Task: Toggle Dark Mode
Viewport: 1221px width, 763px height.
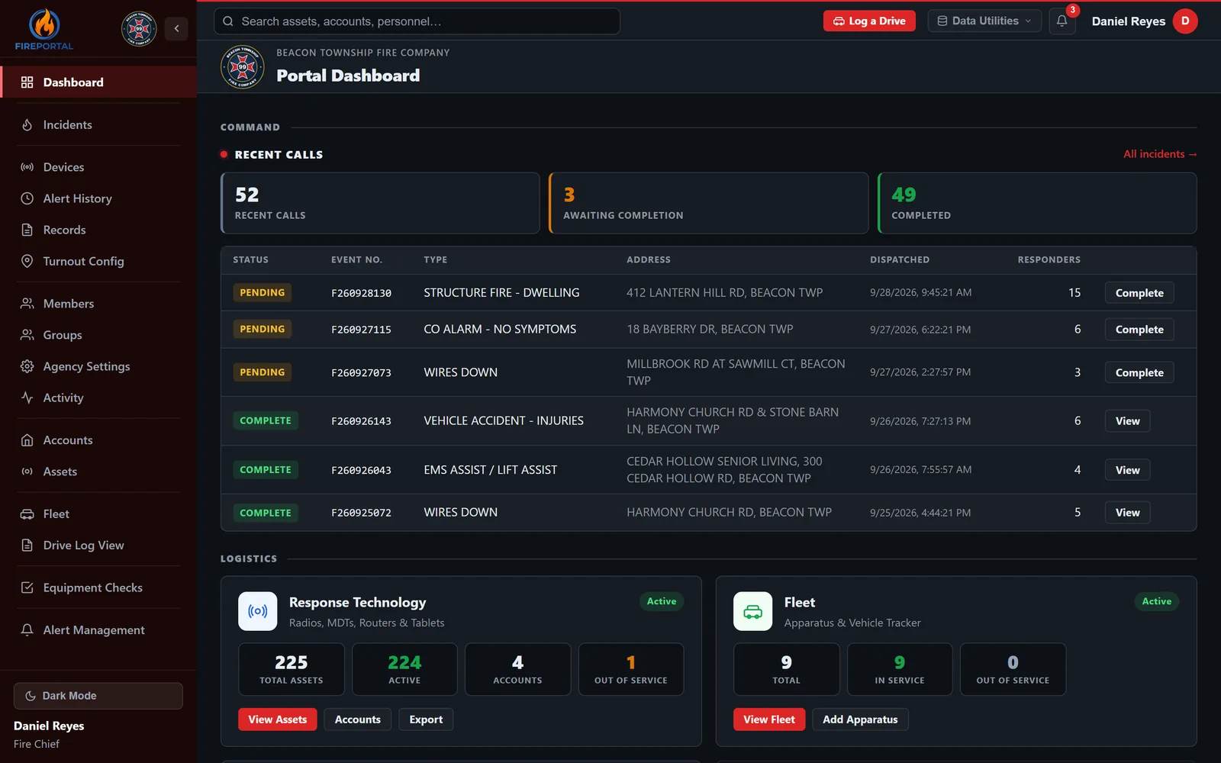Action: (98, 696)
